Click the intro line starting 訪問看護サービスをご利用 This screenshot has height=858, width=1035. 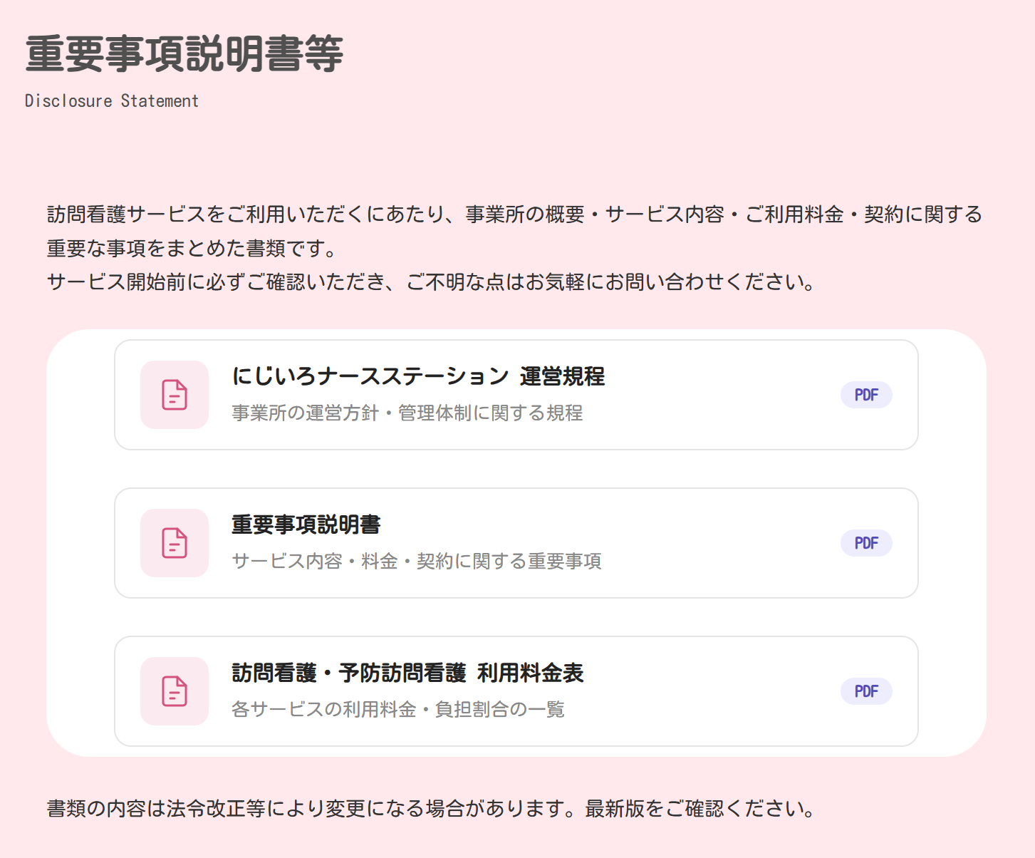514,214
